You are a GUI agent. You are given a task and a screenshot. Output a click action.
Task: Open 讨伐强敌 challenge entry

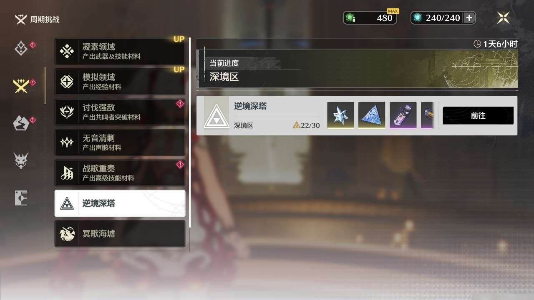[120, 112]
